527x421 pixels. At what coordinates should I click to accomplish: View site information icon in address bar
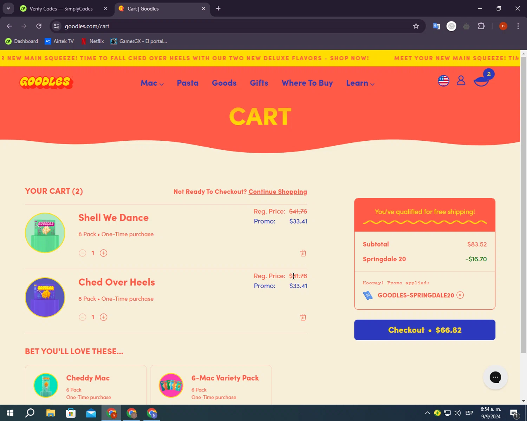pyautogui.click(x=57, y=26)
